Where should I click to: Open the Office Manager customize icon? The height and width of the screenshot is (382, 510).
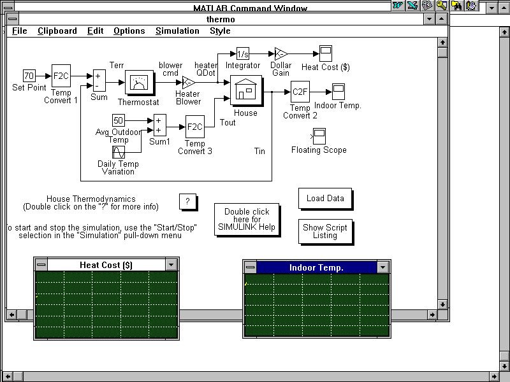tap(471, 5)
